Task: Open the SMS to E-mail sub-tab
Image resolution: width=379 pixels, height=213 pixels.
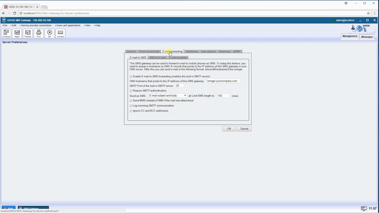Action: tap(158, 57)
